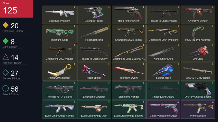Click the blue Deluxe Edition diamond icon
This screenshot has width=218, height=122.
tap(6, 73)
